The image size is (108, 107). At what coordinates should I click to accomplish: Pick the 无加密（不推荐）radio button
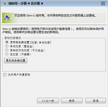point(7,54)
